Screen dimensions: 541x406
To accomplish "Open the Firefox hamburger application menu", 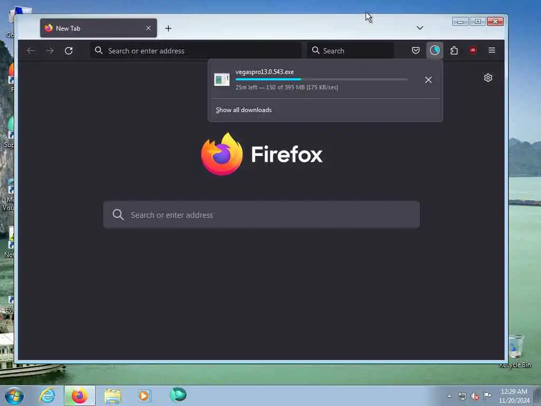I will [492, 50].
